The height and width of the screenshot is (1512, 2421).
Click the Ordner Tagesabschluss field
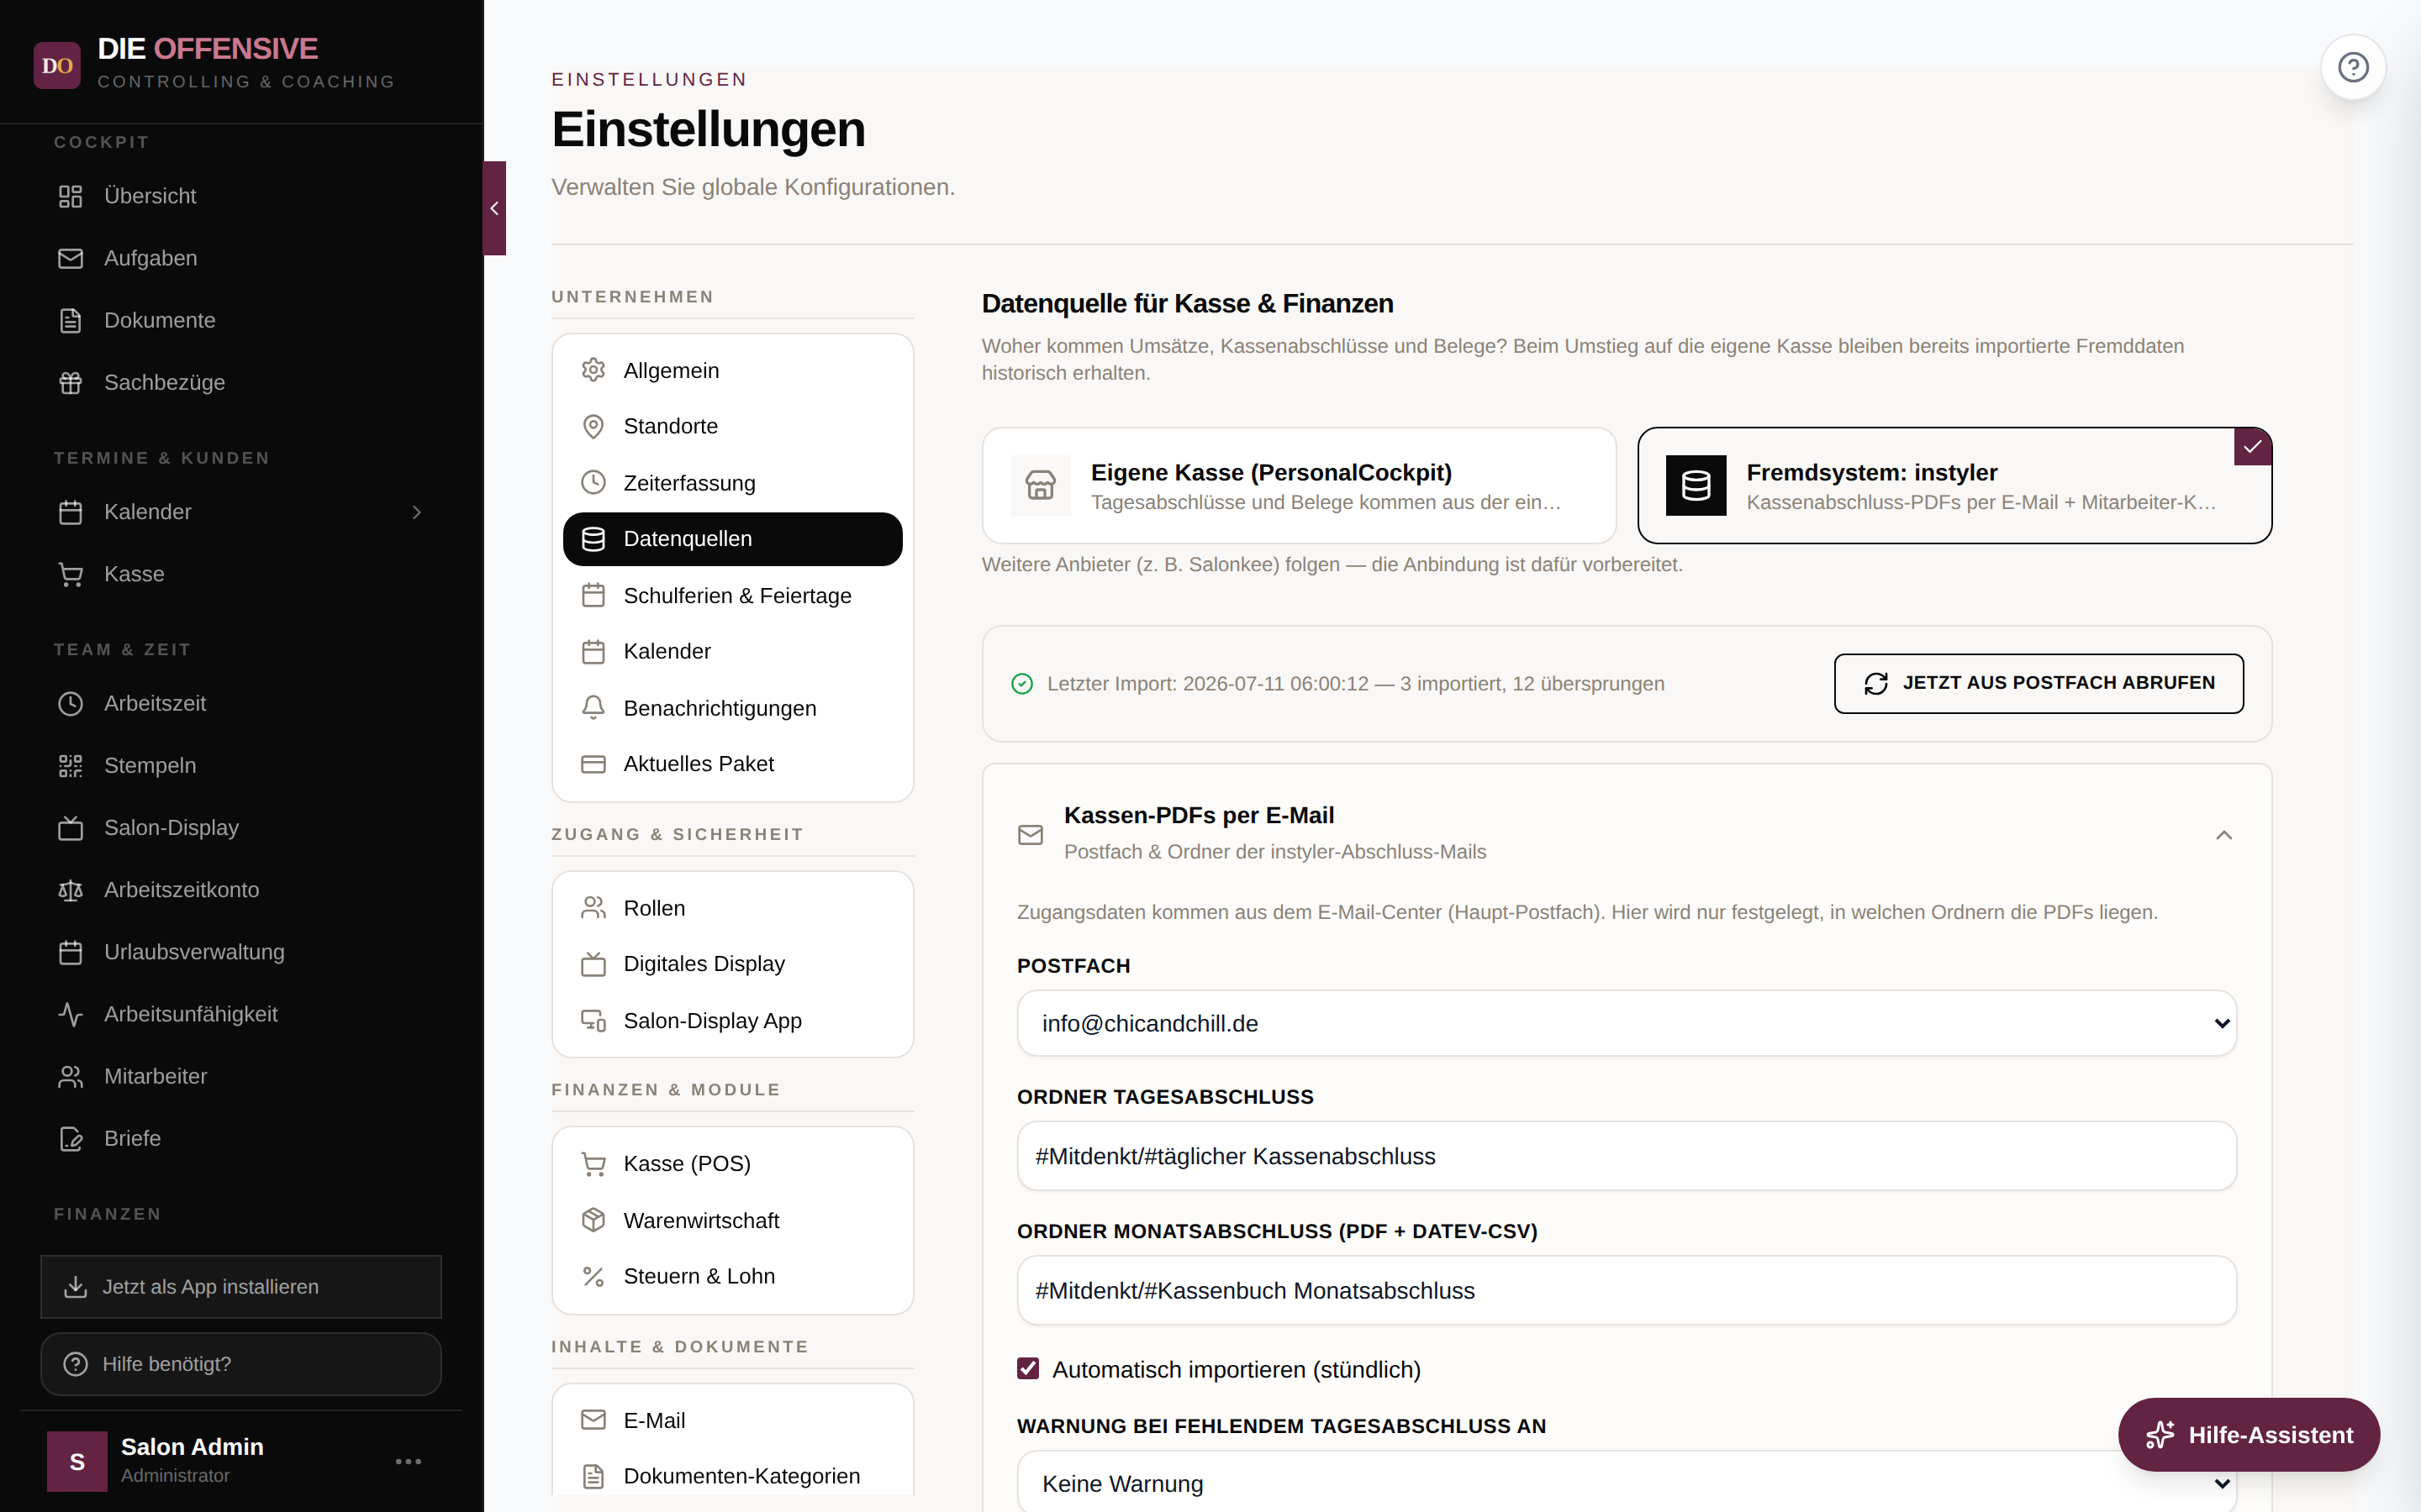point(1626,1156)
